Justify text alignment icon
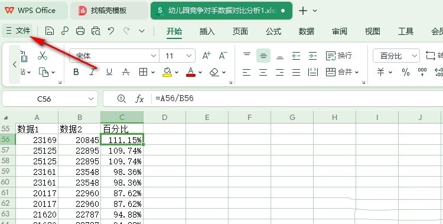The height and width of the screenshot is (224, 443). [296, 73]
